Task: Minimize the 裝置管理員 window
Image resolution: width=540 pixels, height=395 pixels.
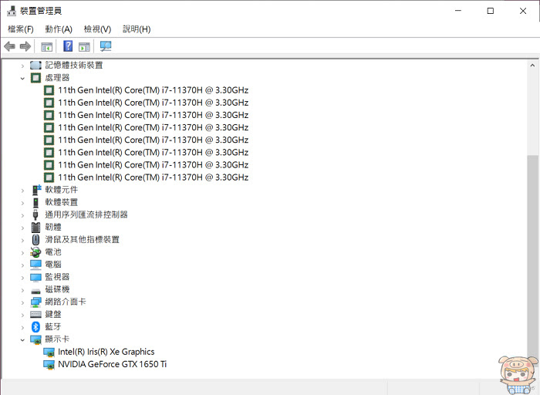Action: pos(458,11)
